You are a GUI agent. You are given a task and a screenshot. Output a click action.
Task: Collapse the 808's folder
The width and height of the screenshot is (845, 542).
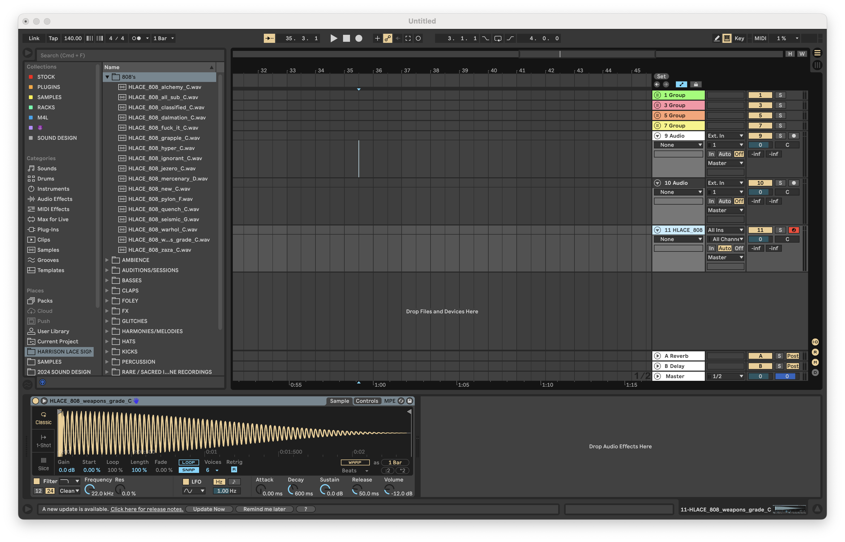[x=107, y=77]
